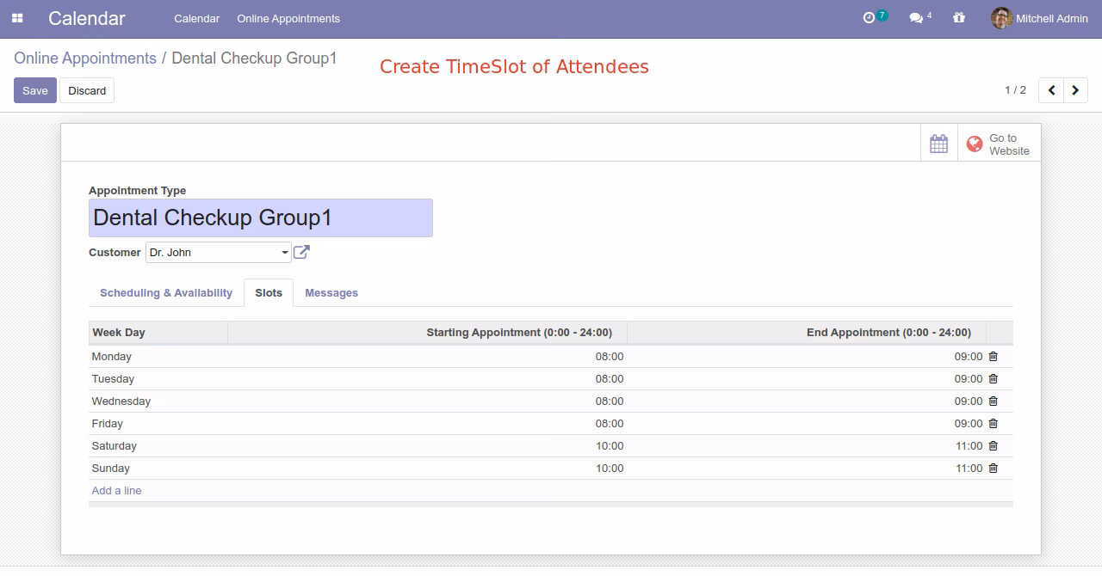Click the Sunday week day cell
Screen dimensions: 1102x576
(158, 468)
